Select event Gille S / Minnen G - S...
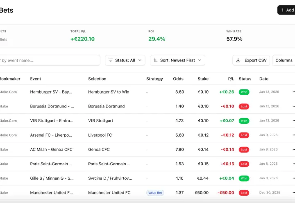 (x=52, y=178)
